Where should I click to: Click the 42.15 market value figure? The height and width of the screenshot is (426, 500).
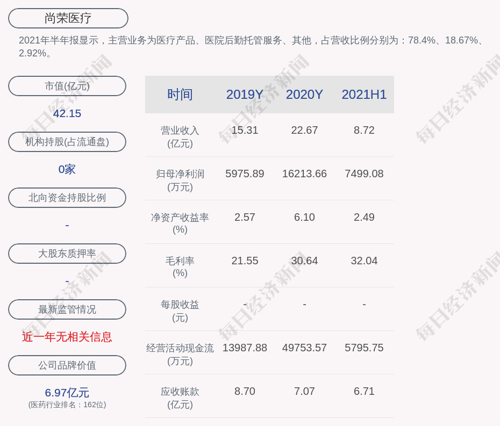tap(67, 113)
